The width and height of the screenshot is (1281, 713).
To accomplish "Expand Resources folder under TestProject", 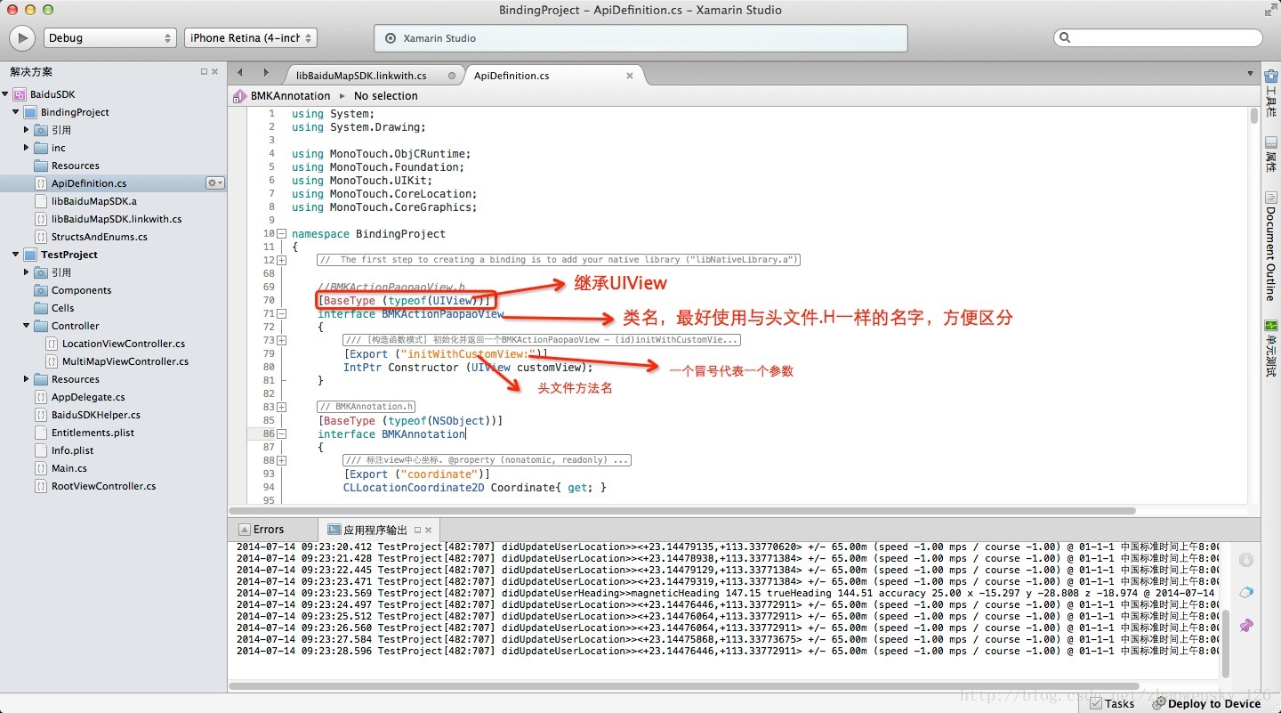I will 27,379.
